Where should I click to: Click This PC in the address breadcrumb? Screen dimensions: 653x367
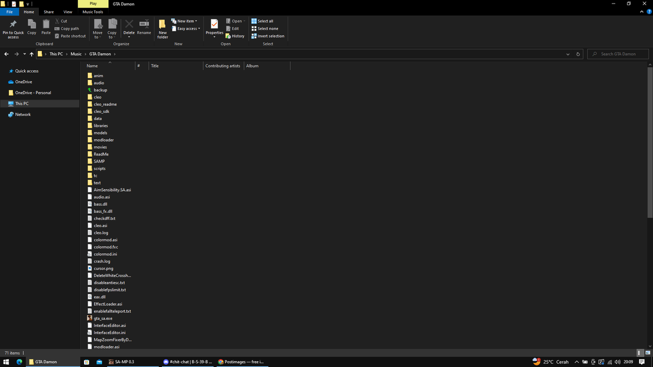(56, 54)
